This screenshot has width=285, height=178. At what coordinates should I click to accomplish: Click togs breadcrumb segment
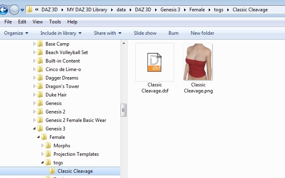click(x=218, y=10)
